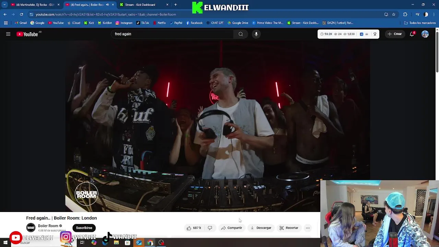This screenshot has height=247, width=439.
Task: Select the browser address bar URL
Action: pos(106,14)
